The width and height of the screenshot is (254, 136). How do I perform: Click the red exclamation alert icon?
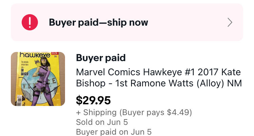pos(30,22)
